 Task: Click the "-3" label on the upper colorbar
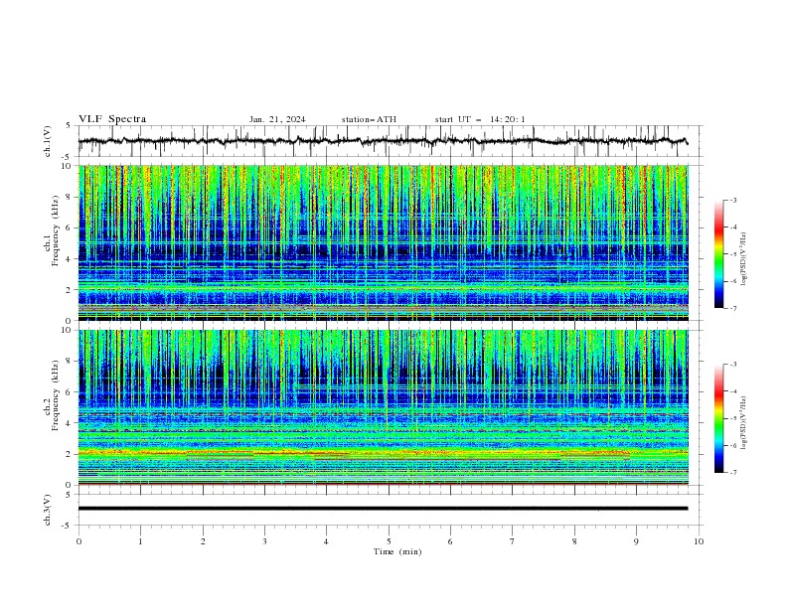pyautogui.click(x=732, y=200)
